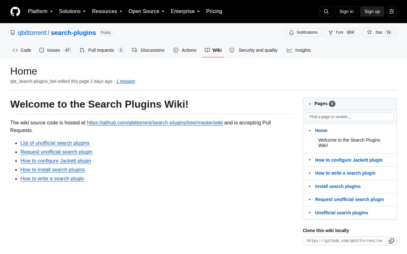Expand the Open Source menu

(x=147, y=11)
